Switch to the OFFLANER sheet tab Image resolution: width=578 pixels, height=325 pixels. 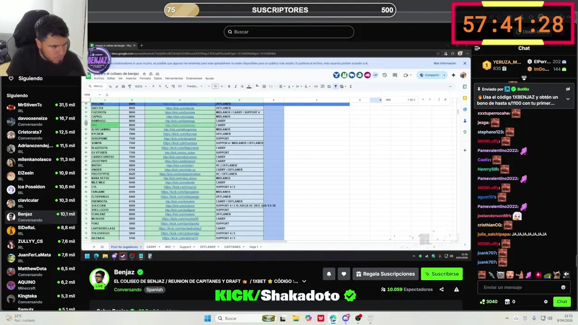coord(208,247)
